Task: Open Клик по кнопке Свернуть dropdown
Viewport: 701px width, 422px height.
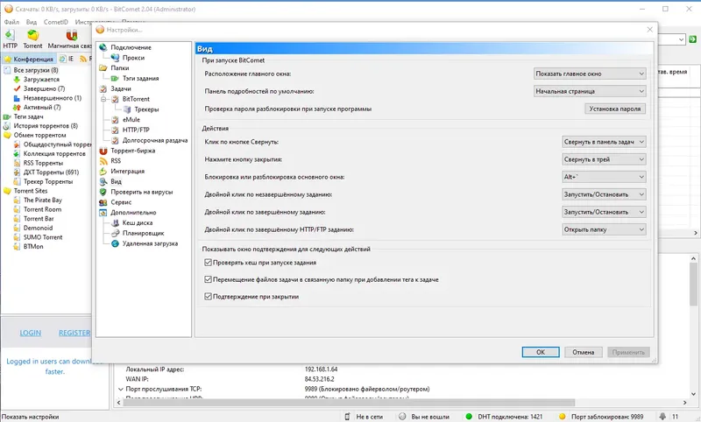Action: [x=604, y=142]
